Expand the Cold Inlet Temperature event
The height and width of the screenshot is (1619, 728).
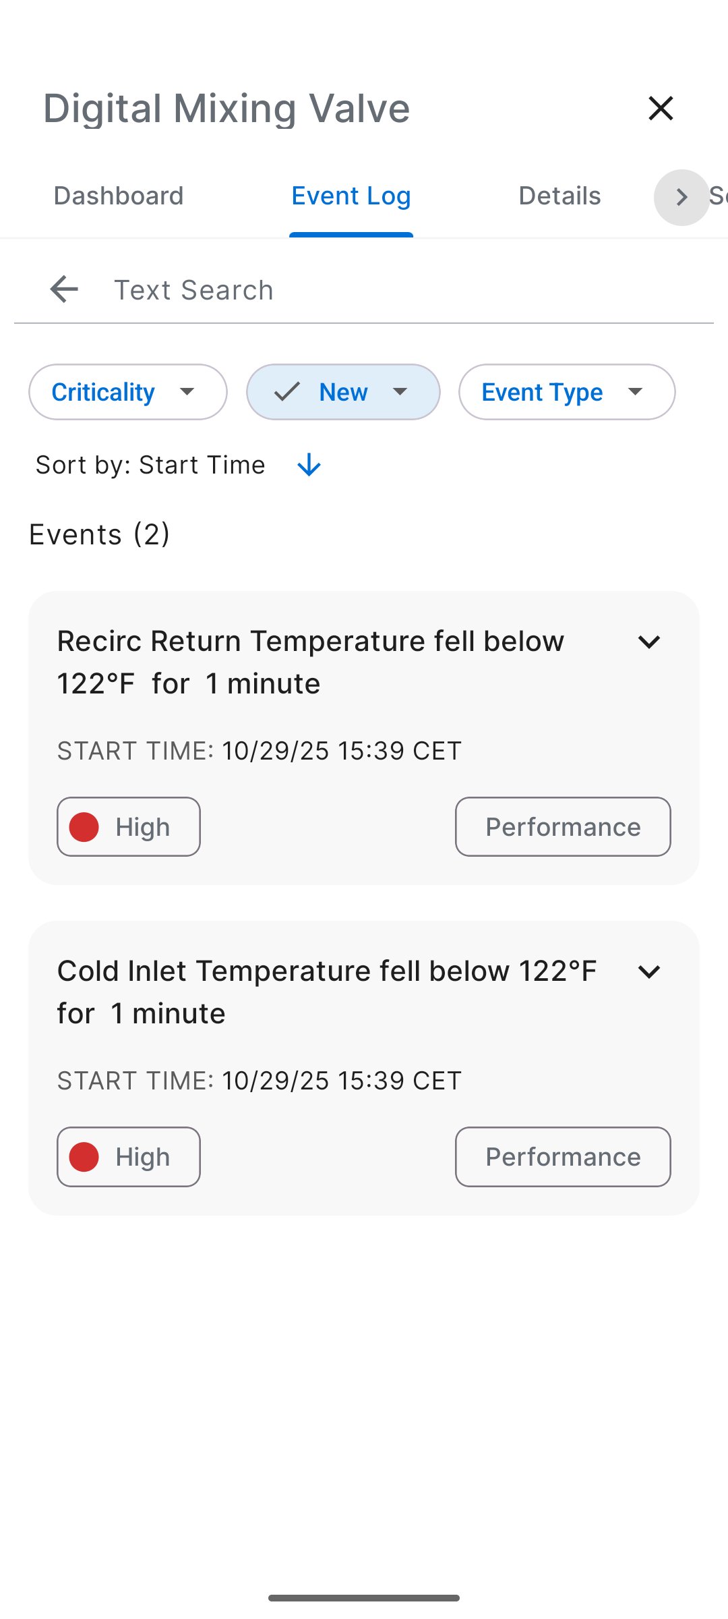[648, 971]
